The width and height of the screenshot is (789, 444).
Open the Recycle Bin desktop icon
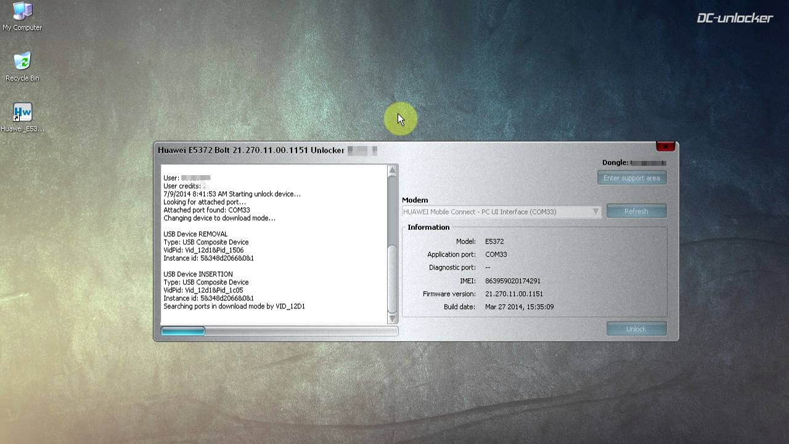point(22,67)
